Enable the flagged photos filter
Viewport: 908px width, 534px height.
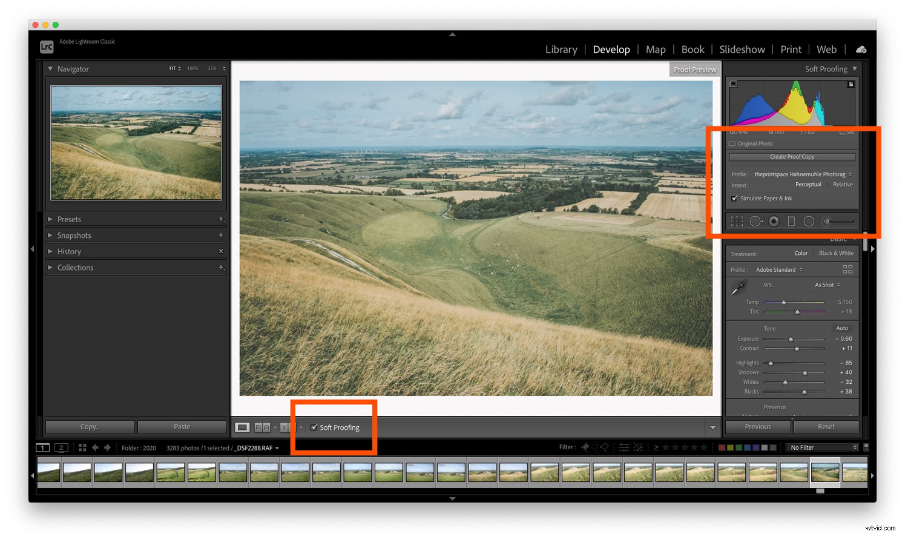(x=585, y=447)
